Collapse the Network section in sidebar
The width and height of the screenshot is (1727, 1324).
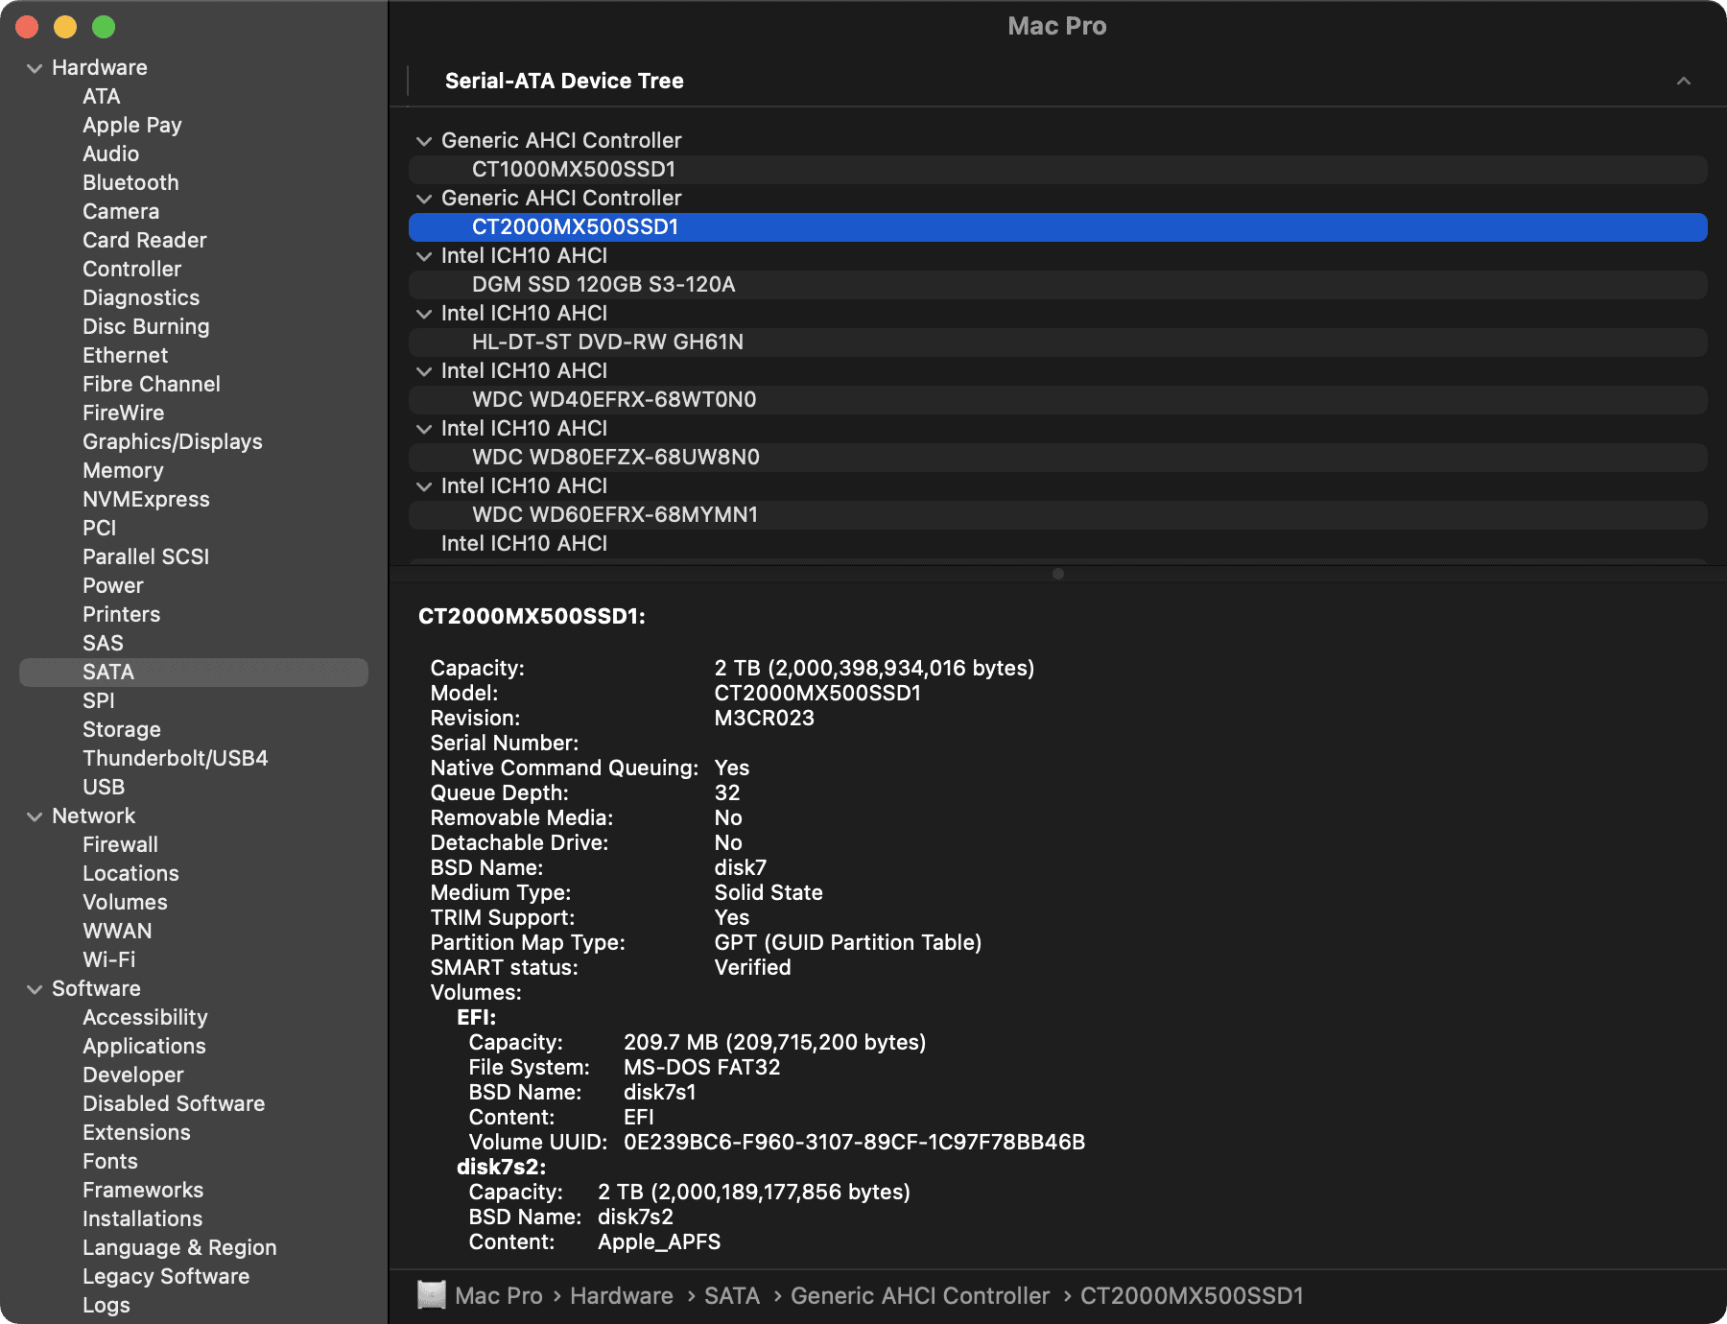click(35, 816)
